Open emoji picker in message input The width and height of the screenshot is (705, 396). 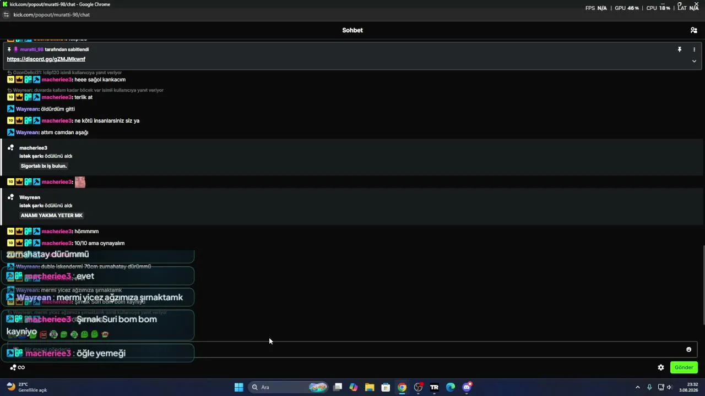[688, 349]
